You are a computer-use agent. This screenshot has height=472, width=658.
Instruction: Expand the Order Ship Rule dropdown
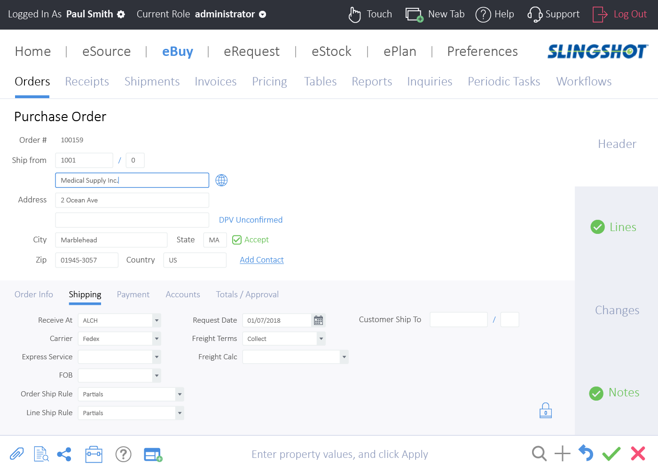180,395
